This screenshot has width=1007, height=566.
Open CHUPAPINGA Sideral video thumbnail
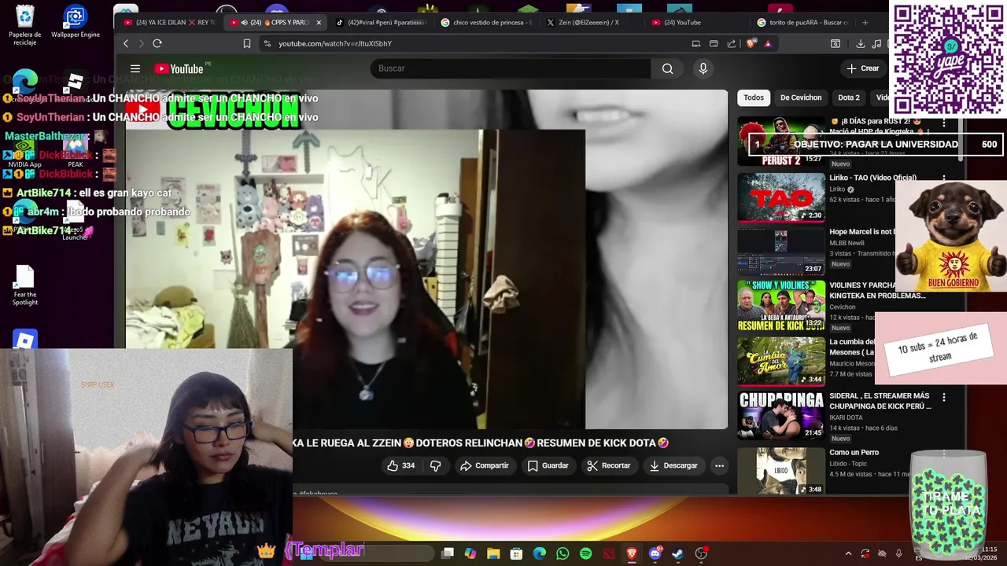[781, 416]
